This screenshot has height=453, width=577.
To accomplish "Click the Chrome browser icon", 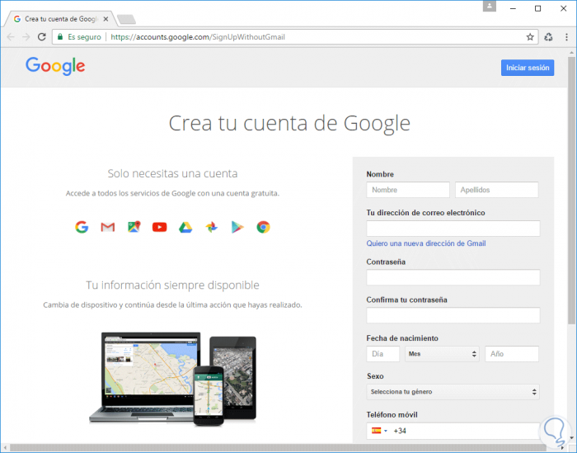I will pyautogui.click(x=263, y=227).
